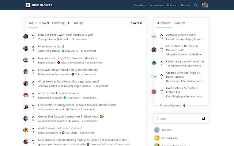This screenshot has width=234, height=146.
Task: Upvote 'A lot of views, but no subscribers?'
Action: [x=33, y=128]
